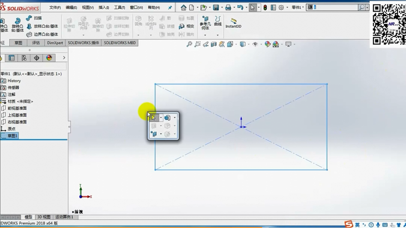Screen dimensions: 406x228
Task: Expand the panel tabs chevron arrow
Action: pyautogui.click(x=64, y=58)
